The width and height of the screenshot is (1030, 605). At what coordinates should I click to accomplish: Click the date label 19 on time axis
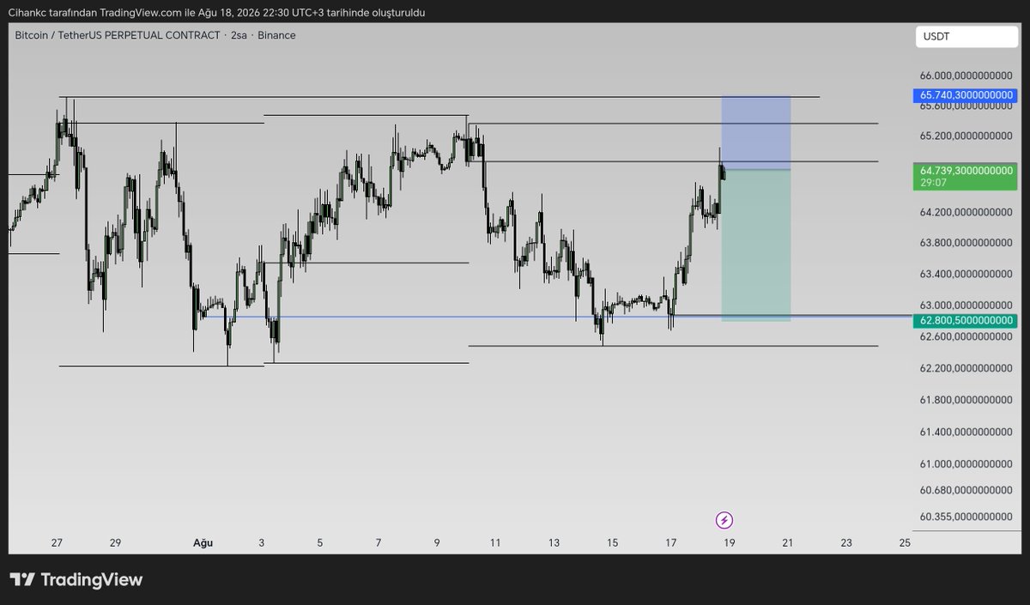(729, 542)
